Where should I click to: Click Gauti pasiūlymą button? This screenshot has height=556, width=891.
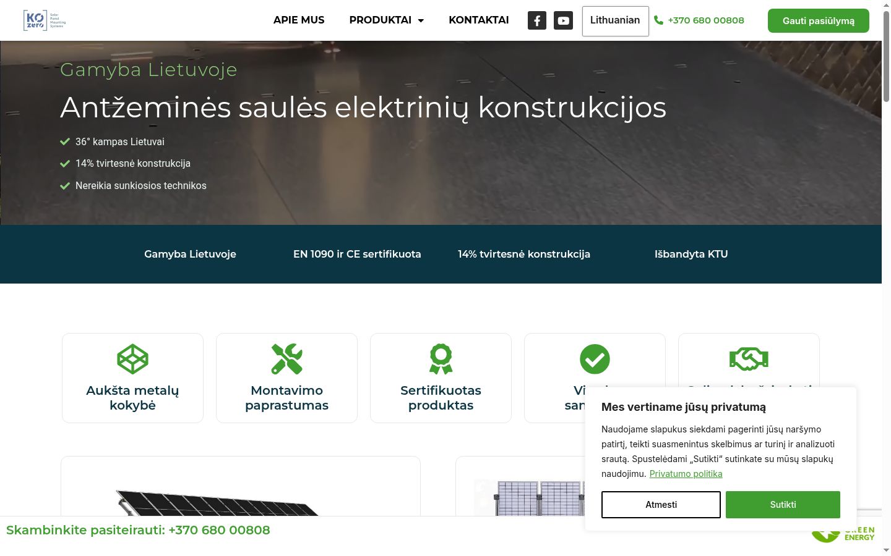[818, 21]
